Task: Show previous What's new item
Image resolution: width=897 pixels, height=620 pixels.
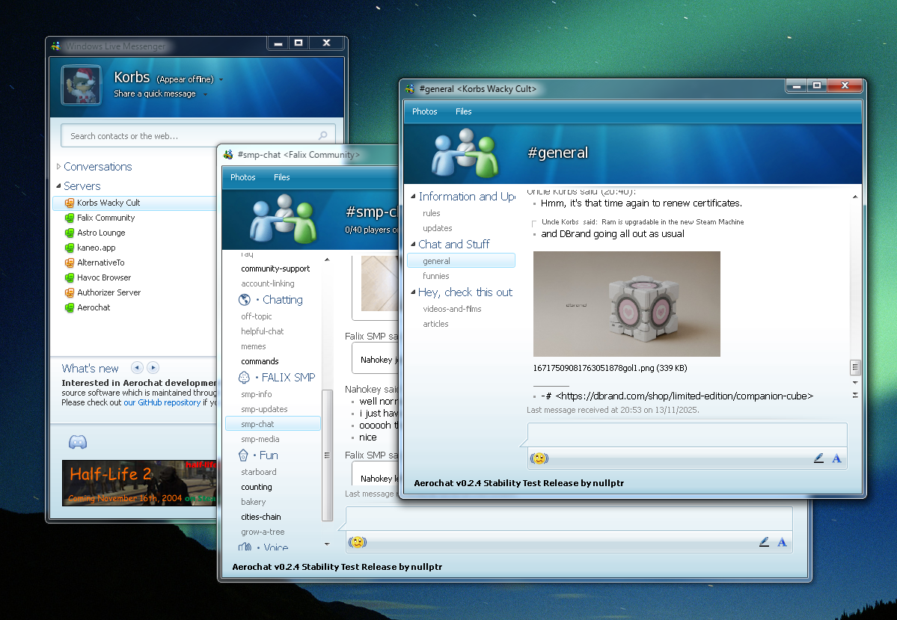Action: point(137,367)
